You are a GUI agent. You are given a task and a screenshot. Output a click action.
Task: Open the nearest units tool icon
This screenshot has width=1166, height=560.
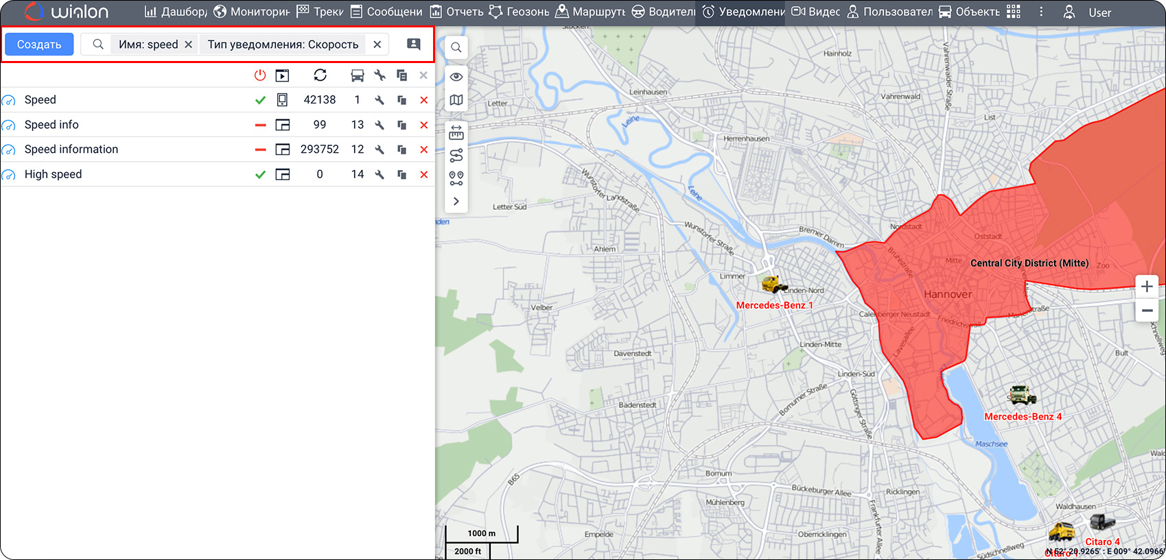point(456,178)
